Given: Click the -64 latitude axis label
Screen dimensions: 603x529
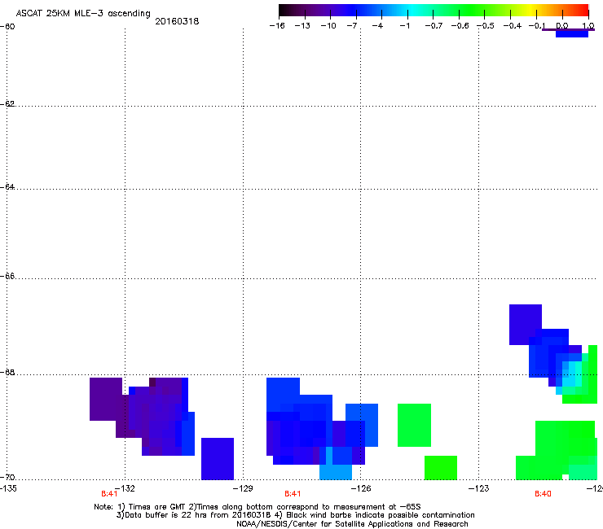Looking at the screenshot, I should click(x=7, y=187).
